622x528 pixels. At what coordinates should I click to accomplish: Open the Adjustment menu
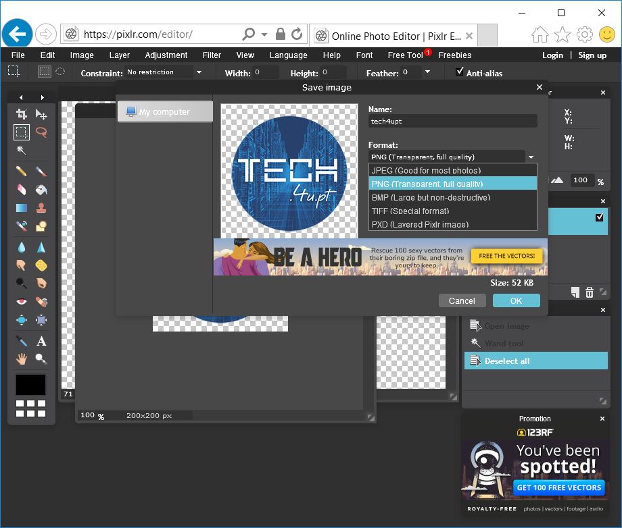pos(166,55)
